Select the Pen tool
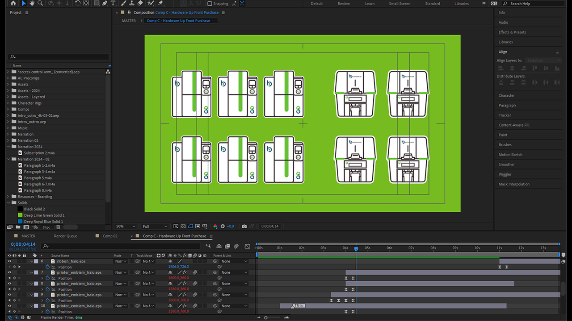572x321 pixels. coord(105,4)
